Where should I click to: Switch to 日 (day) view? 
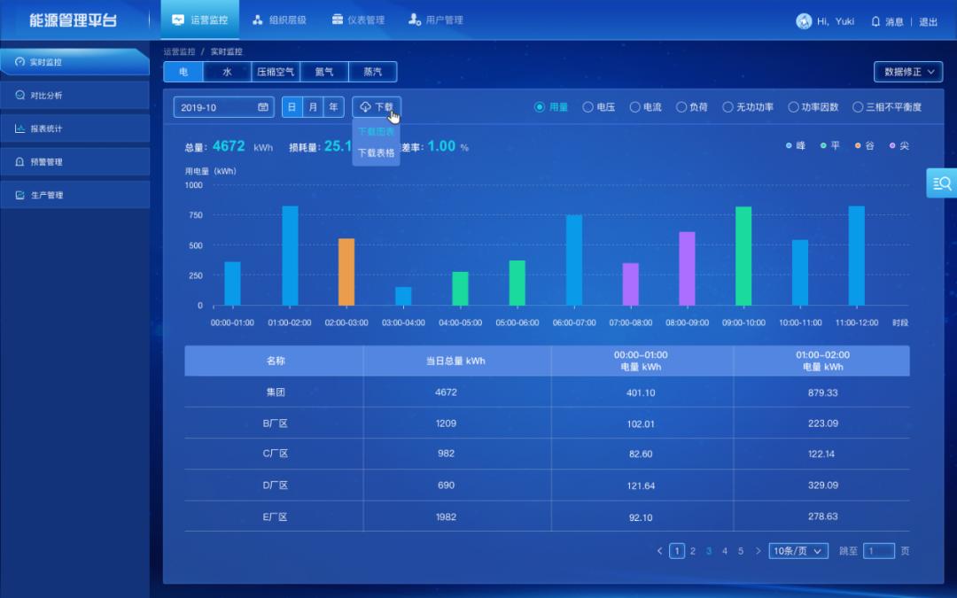pyautogui.click(x=292, y=107)
